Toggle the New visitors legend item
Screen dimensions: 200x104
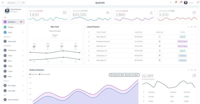click(x=34, y=74)
